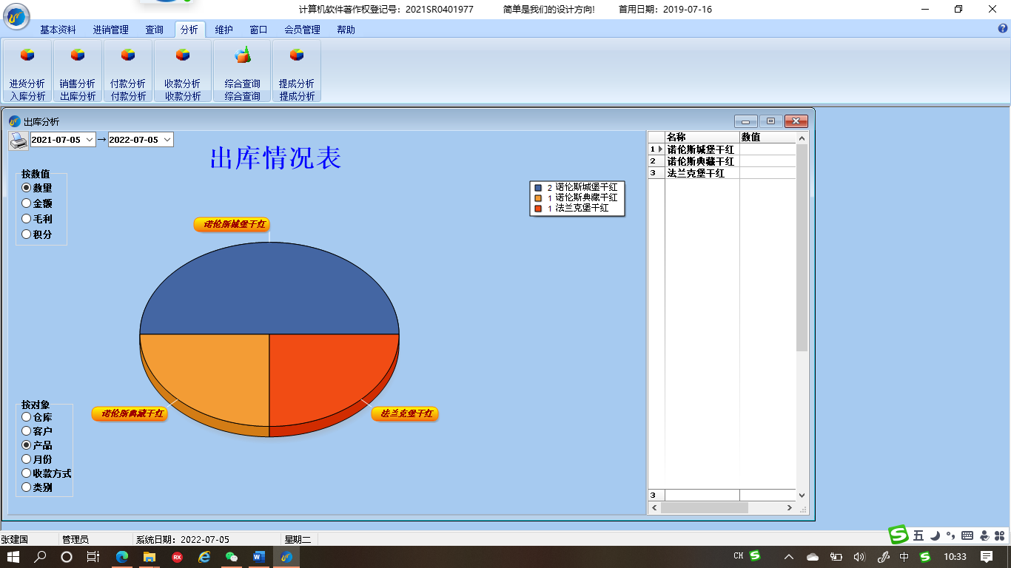Screen dimensions: 1011x568
Task: Open the 进货分析 purchase analysis icon
Action: [27, 56]
